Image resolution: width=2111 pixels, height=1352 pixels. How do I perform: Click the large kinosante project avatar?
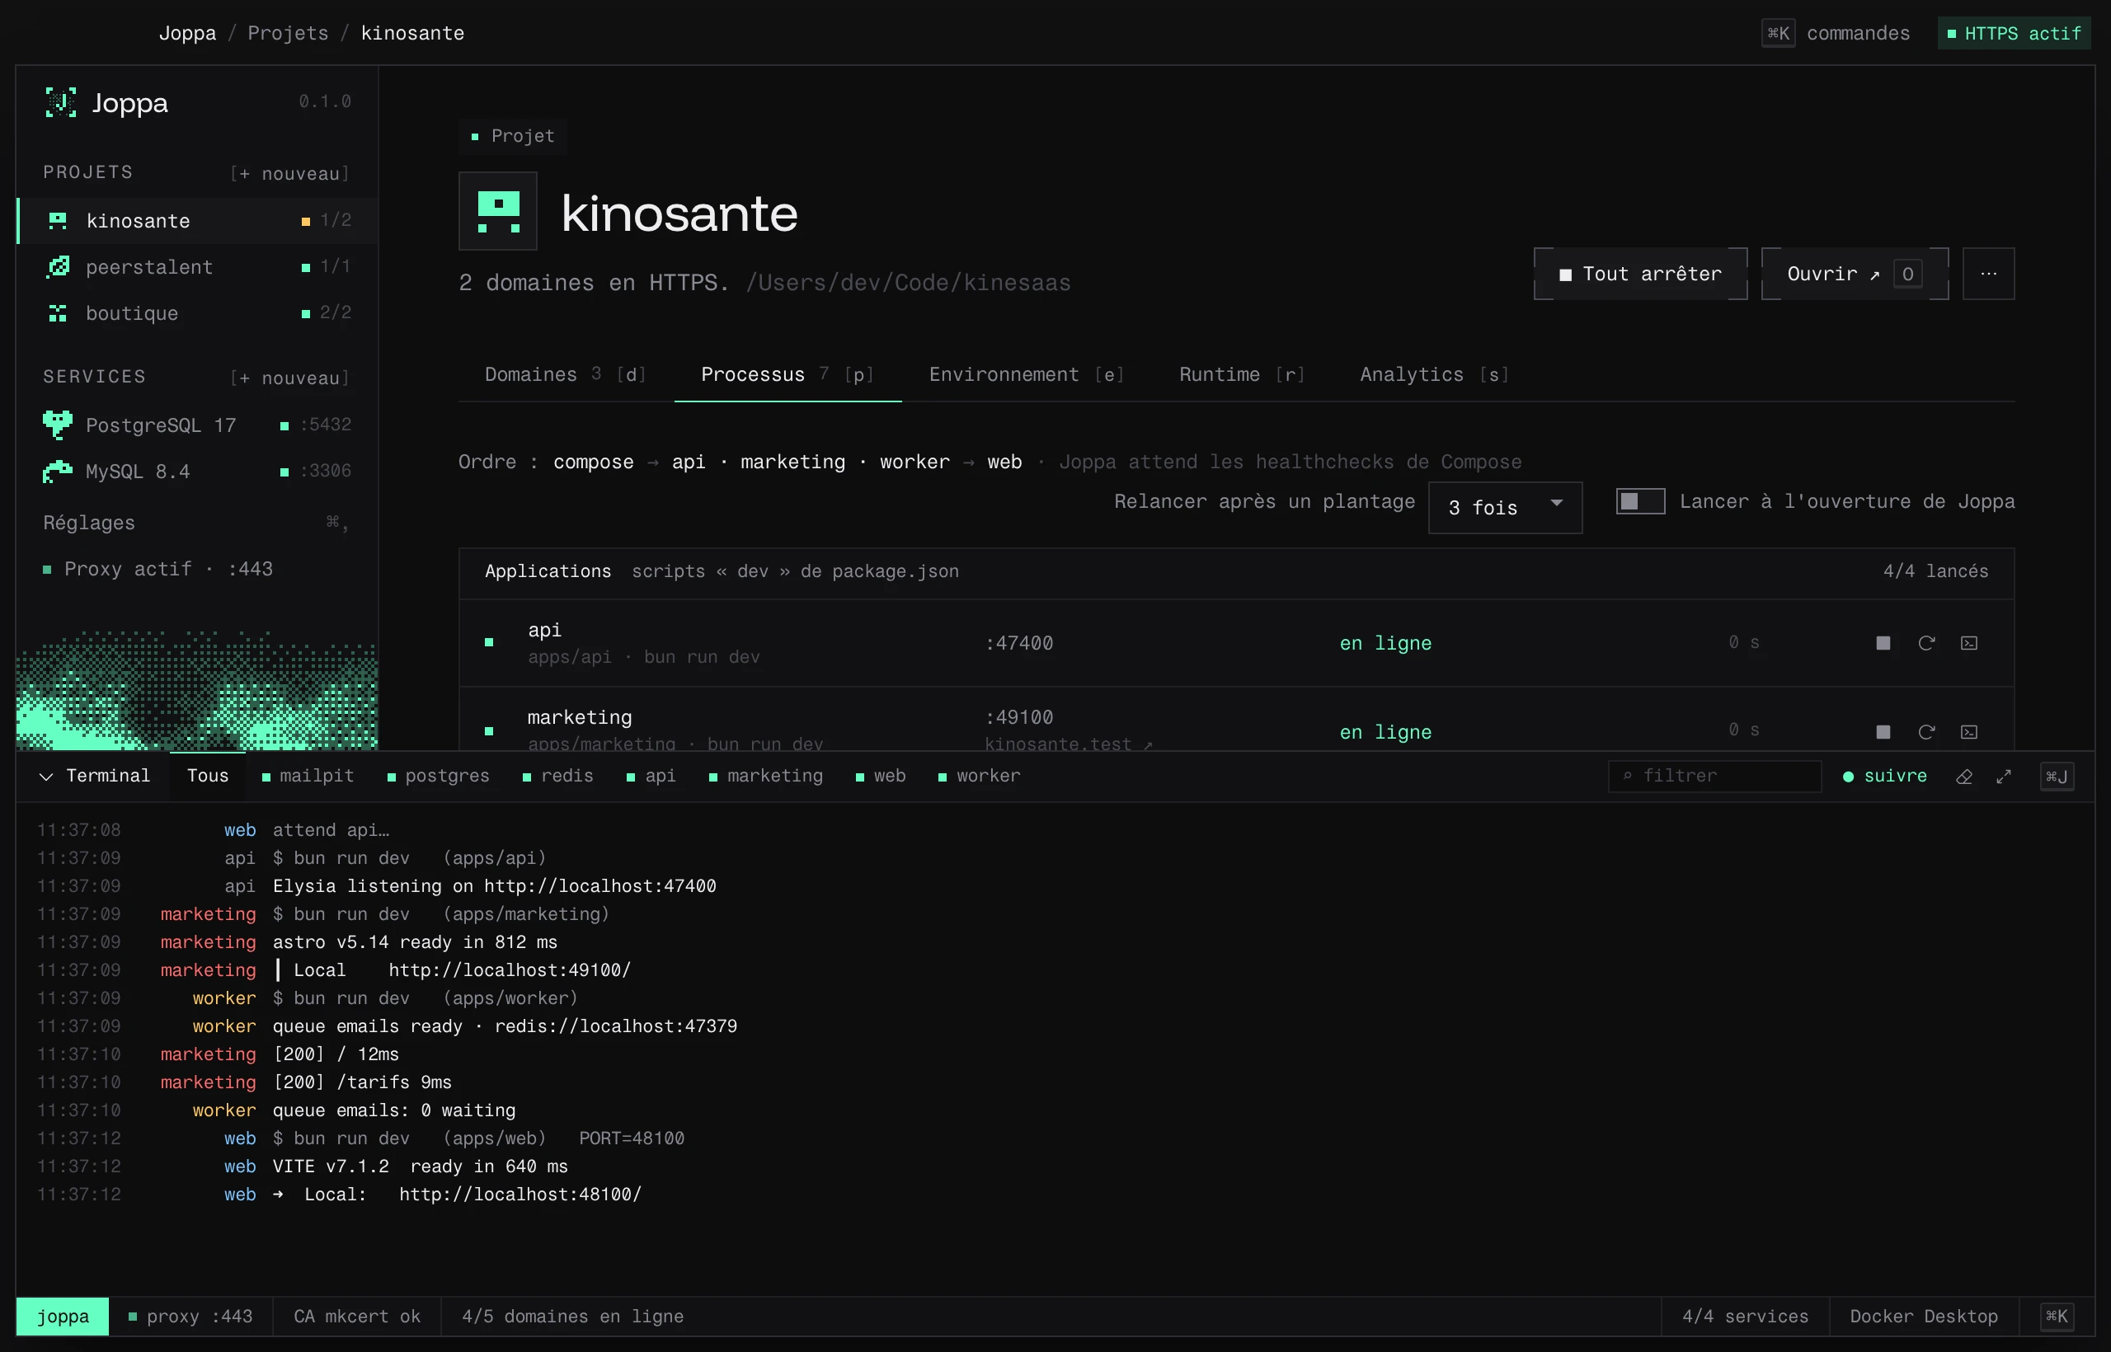[x=498, y=212]
